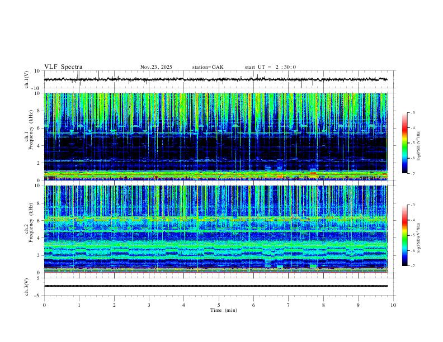Image resolution: width=443 pixels, height=342 pixels.
Task: Click Time axis tick label "3"
Action: [x=149, y=305]
